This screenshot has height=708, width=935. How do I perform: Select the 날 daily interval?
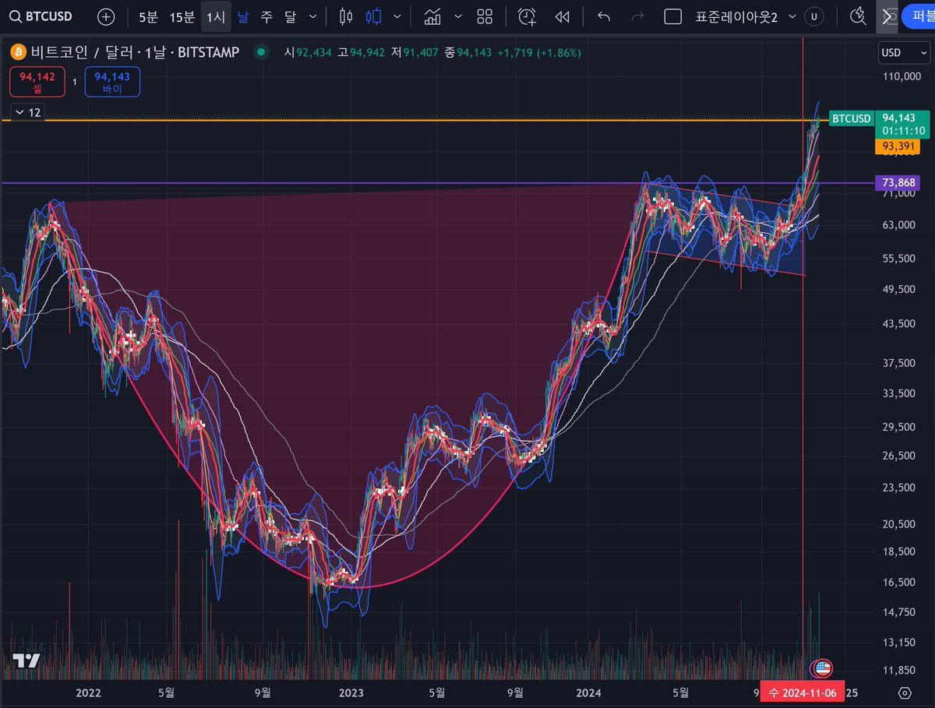click(244, 16)
